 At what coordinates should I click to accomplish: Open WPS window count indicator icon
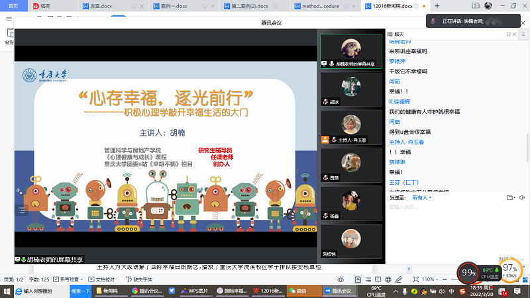(x=476, y=6)
